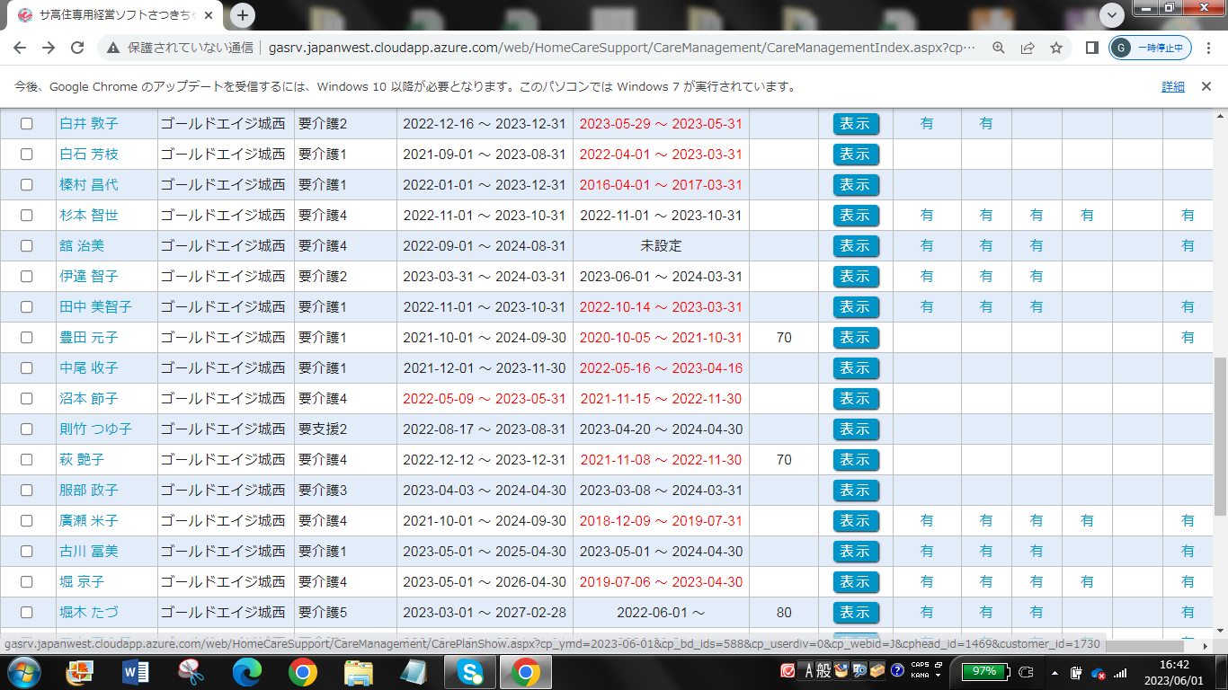Check the box for 白井 敦子
The width and height of the screenshot is (1228, 690).
click(x=27, y=124)
